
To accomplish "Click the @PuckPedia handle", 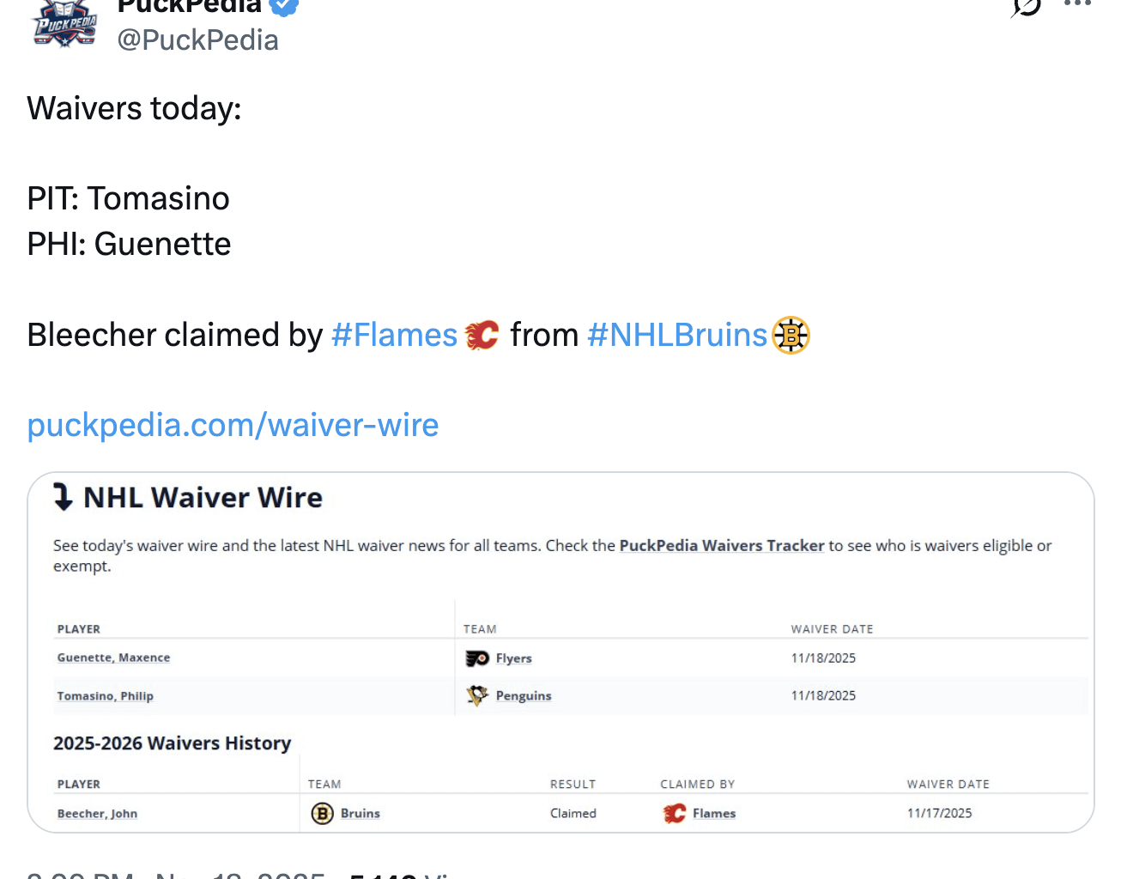I will [197, 40].
